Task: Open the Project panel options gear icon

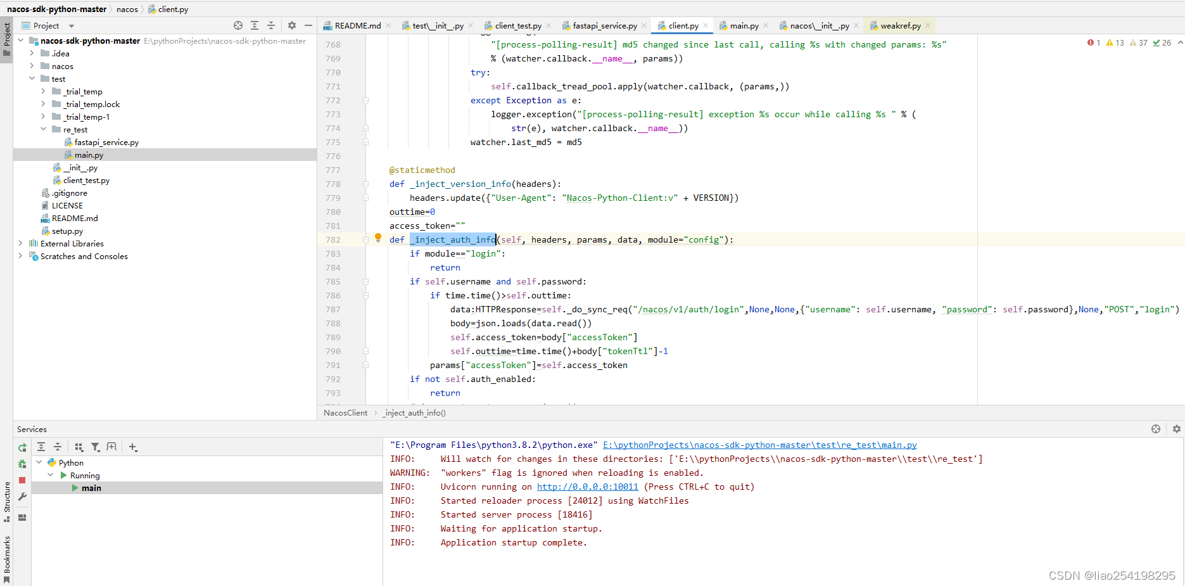Action: [x=291, y=25]
